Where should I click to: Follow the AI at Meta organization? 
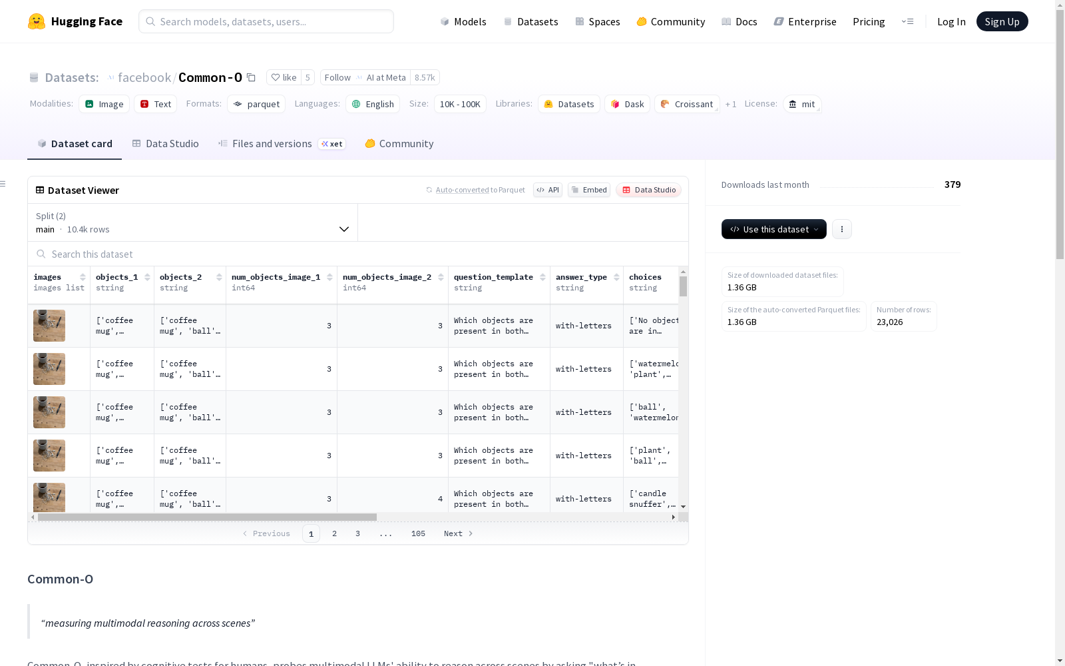point(365,77)
